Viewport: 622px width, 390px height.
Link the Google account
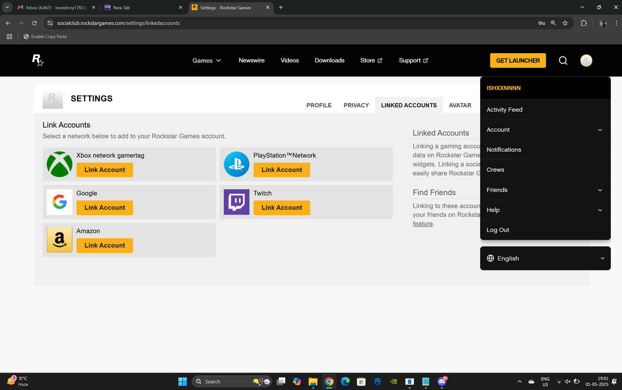click(x=105, y=208)
